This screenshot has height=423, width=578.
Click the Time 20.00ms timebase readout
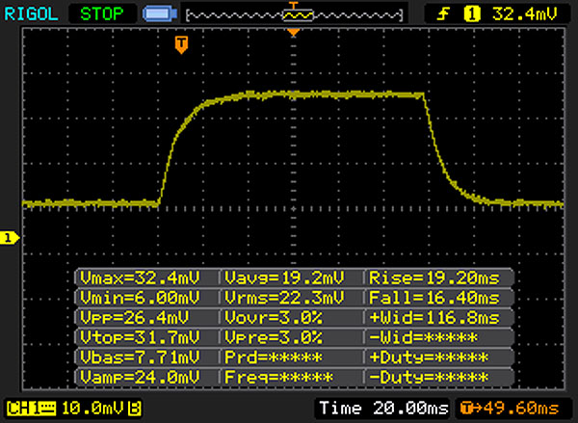click(383, 409)
